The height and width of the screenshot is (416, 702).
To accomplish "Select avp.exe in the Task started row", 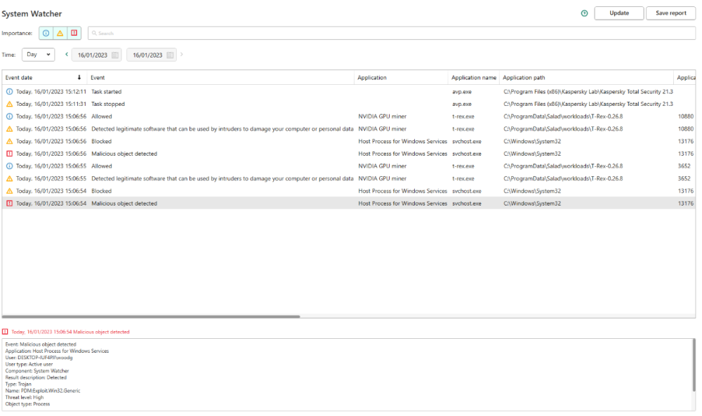I will click(x=462, y=92).
